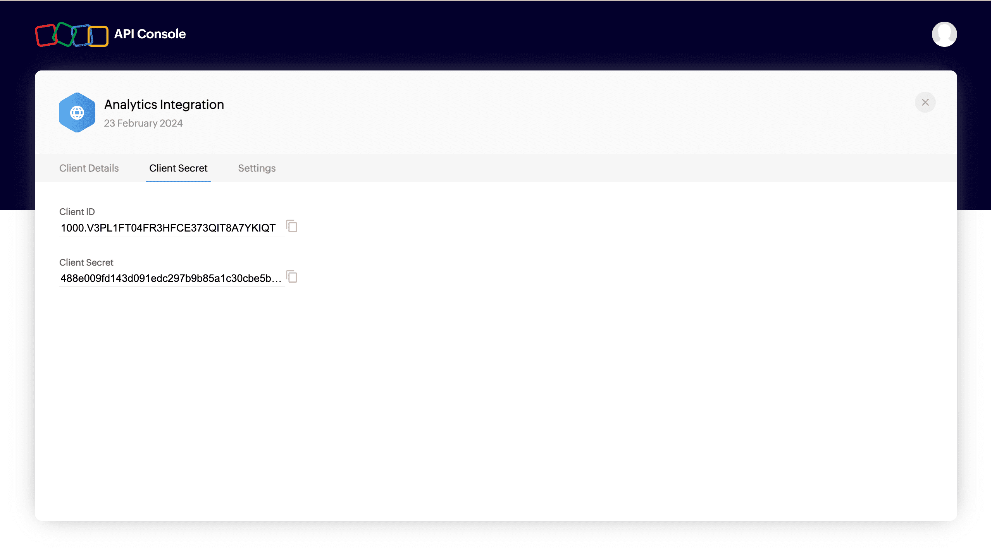Click the Client ID field label

tap(77, 212)
